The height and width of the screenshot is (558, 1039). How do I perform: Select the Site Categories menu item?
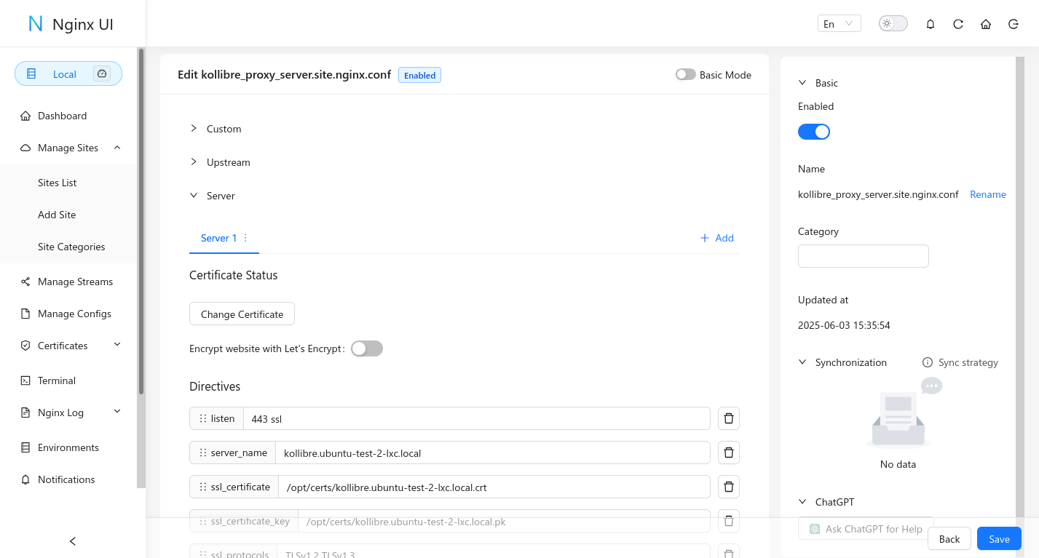(x=72, y=247)
